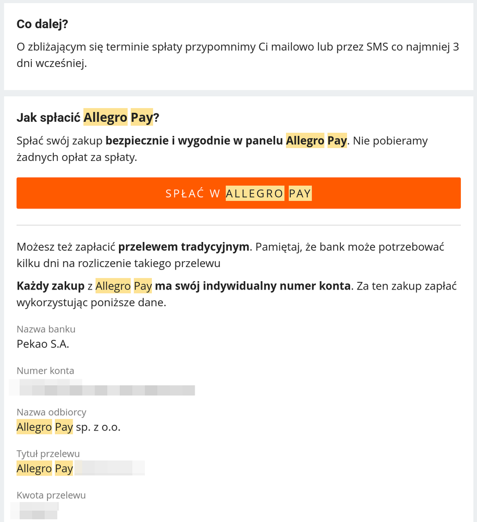
Task: Click the orange SPŁAĆ W ALLEGRO PAY button
Action: tap(238, 193)
